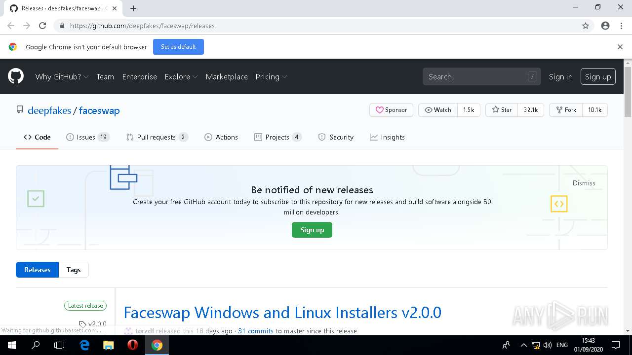The width and height of the screenshot is (632, 355).
Task: Click the Sign in link
Action: click(560, 76)
